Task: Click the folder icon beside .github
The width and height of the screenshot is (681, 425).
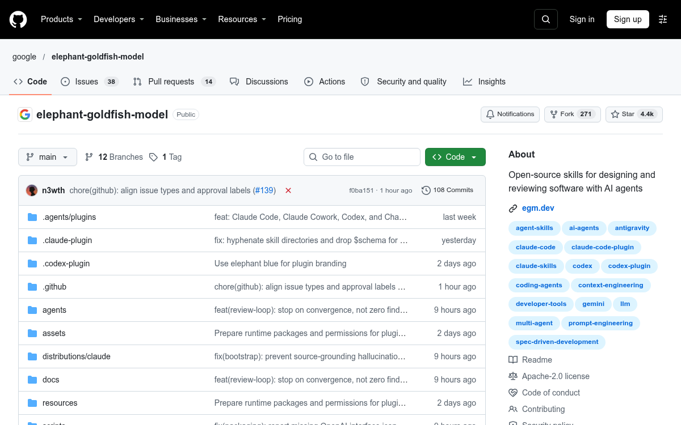Action: [32, 287]
